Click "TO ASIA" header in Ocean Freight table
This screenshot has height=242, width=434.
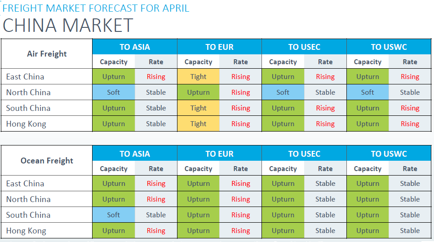click(x=135, y=154)
